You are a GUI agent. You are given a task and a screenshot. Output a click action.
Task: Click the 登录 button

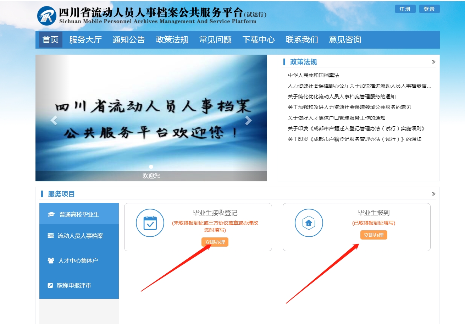click(x=429, y=9)
